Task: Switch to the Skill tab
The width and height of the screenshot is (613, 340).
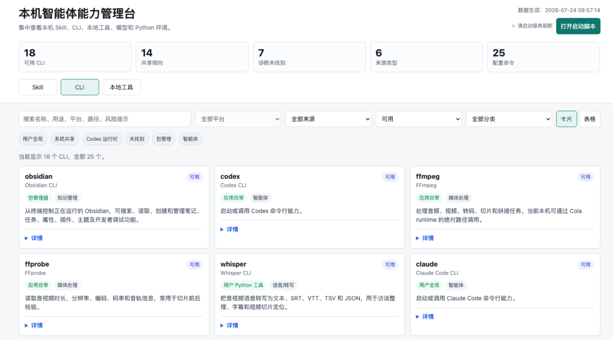Action: [38, 87]
